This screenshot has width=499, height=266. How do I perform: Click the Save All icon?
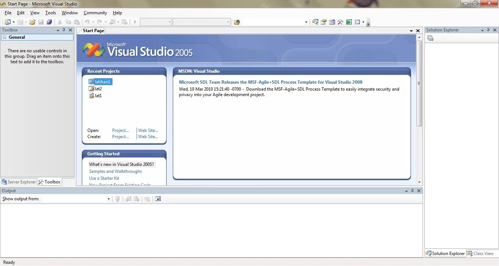(49, 22)
